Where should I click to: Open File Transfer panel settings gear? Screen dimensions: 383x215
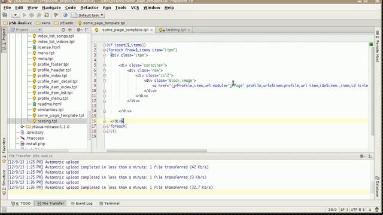coord(362,156)
